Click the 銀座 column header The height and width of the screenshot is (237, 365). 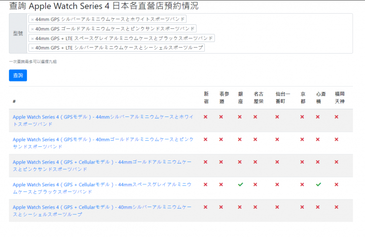pos(241,98)
